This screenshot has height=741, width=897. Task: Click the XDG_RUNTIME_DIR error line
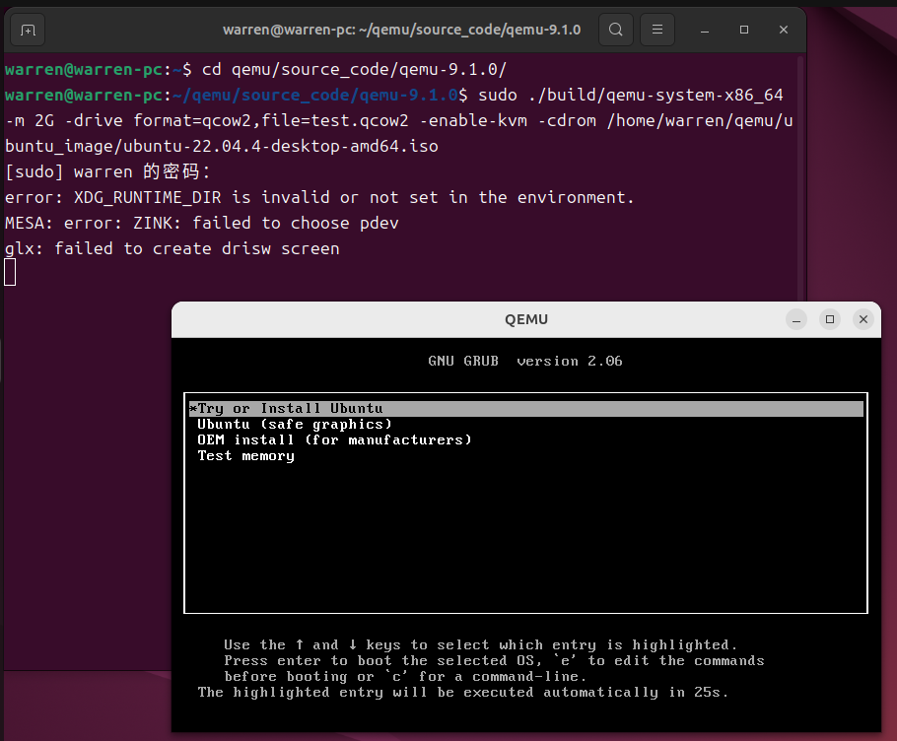point(319,197)
